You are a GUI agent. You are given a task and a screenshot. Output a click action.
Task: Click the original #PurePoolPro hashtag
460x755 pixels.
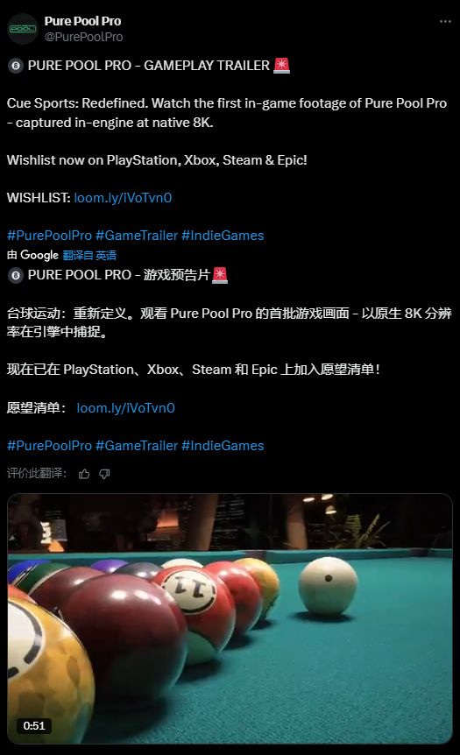[49, 236]
